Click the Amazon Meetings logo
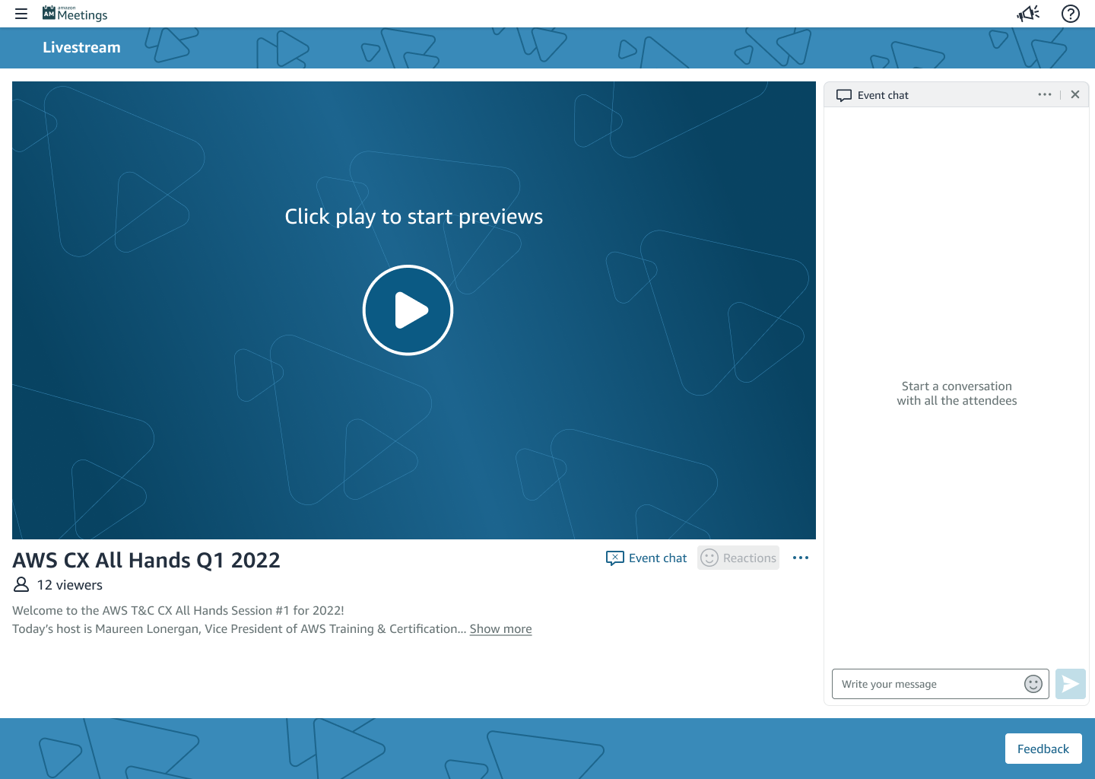Viewport: 1095px width, 779px height. 75,13
